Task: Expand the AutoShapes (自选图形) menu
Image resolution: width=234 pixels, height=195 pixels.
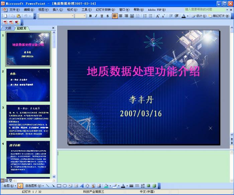Action: 34,186
